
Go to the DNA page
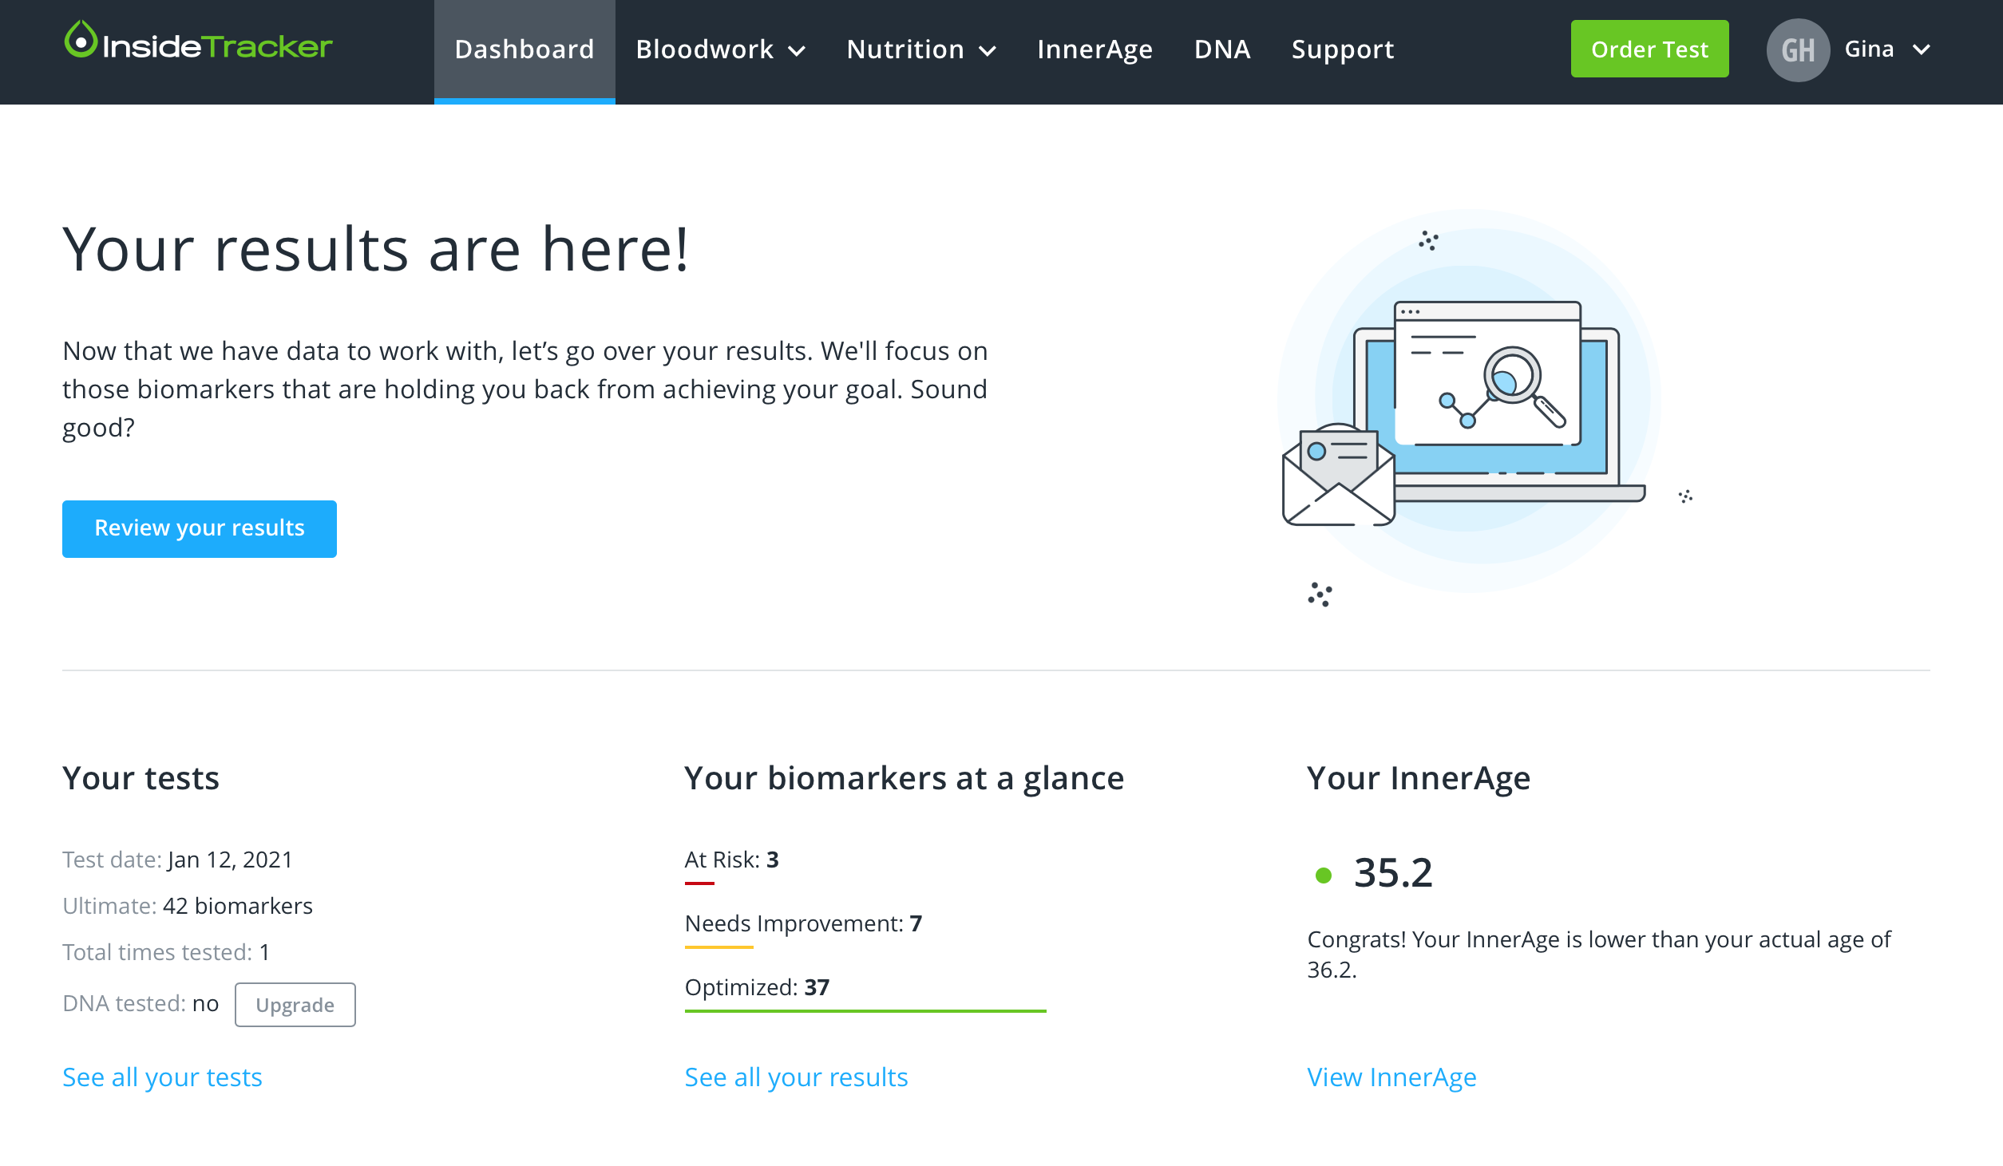point(1221,49)
